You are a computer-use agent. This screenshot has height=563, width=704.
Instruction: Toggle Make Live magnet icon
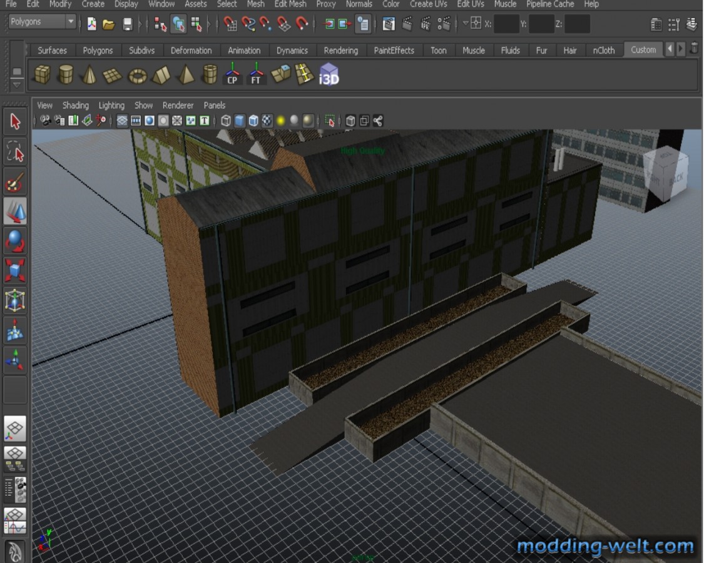point(302,24)
